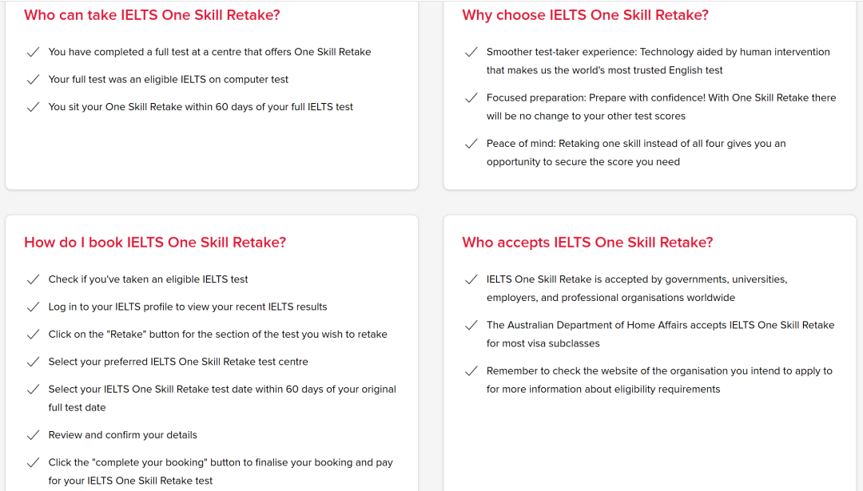Click checkmark next to 'Your full test was an eligible'
Viewport: 863px width, 491px height.
click(x=33, y=80)
